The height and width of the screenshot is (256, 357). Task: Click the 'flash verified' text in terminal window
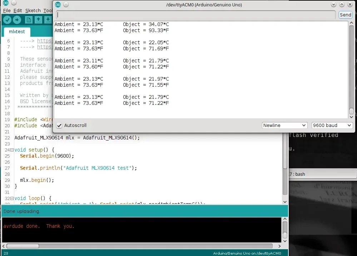click(x=314, y=135)
